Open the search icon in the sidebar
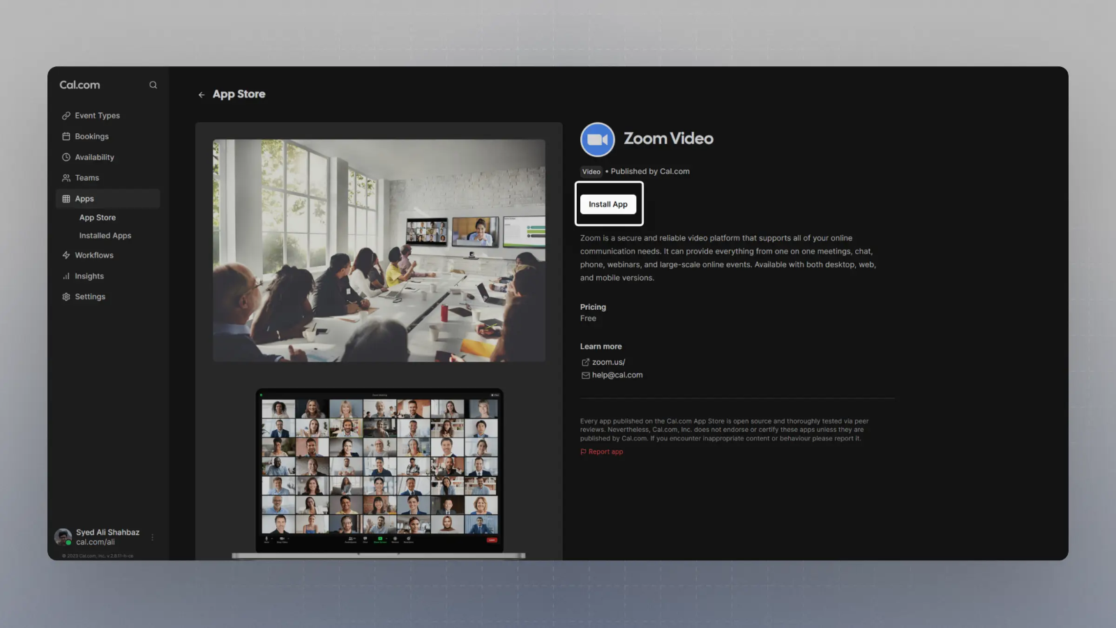The height and width of the screenshot is (628, 1116). 153,84
